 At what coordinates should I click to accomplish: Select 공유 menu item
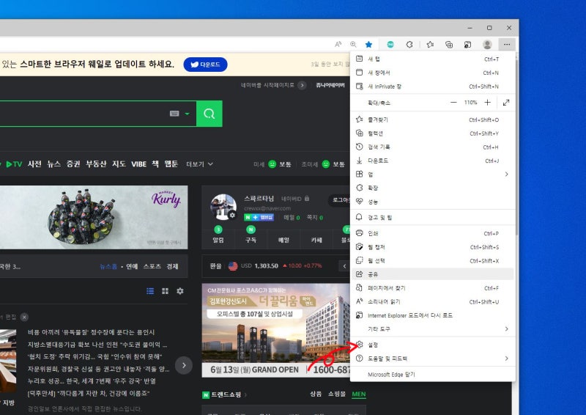(x=433, y=274)
